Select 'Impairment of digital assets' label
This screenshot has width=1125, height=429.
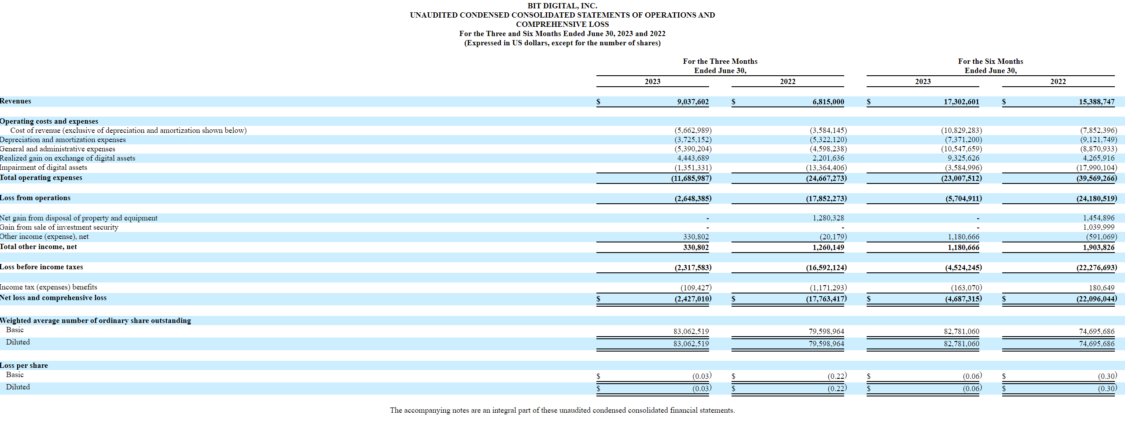pyautogui.click(x=44, y=167)
